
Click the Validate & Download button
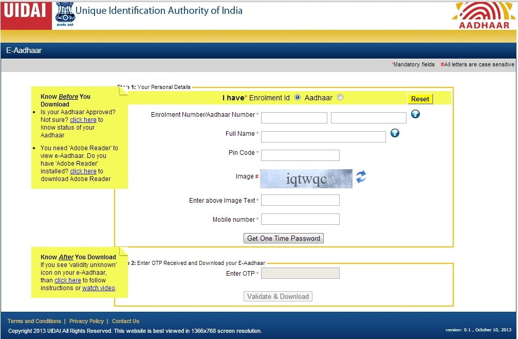278,296
